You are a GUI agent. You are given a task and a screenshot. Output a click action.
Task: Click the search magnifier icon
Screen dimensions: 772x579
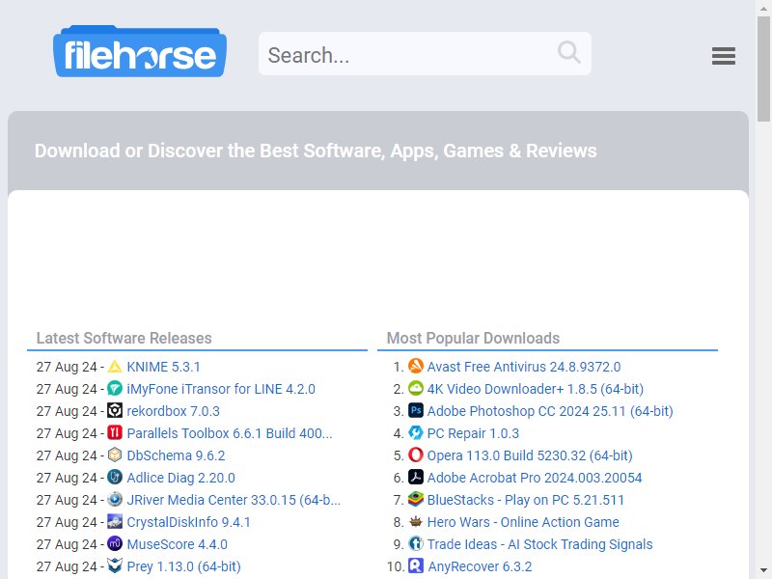click(568, 52)
